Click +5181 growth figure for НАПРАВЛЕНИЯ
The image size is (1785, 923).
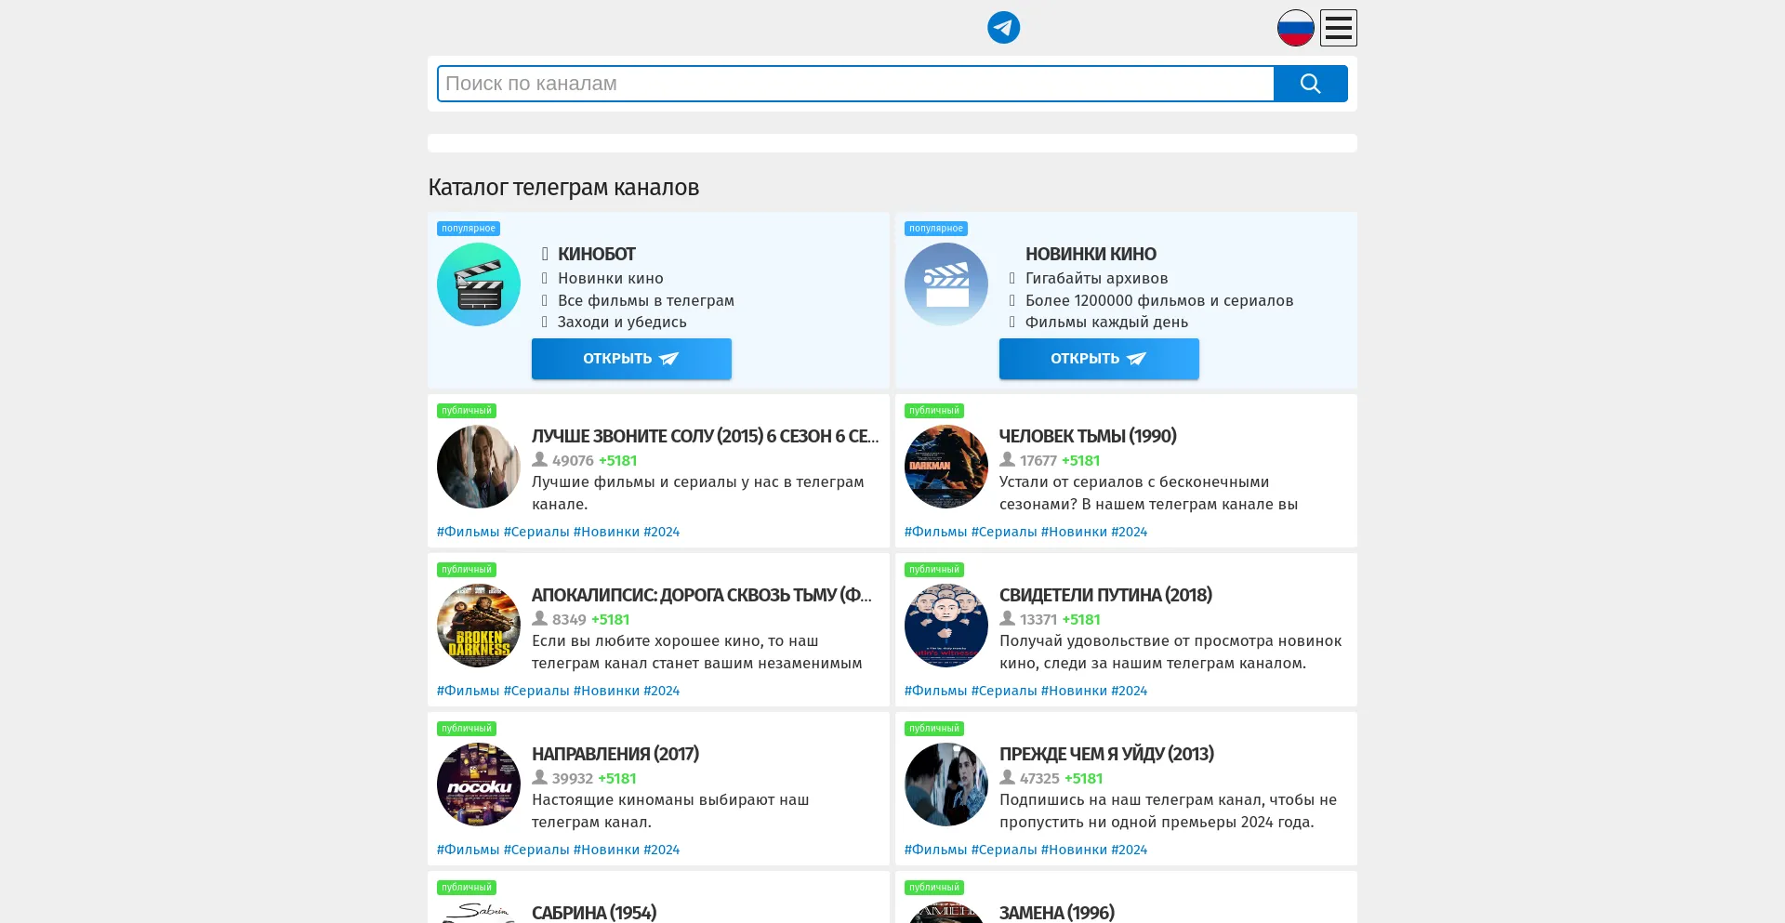[x=617, y=778]
